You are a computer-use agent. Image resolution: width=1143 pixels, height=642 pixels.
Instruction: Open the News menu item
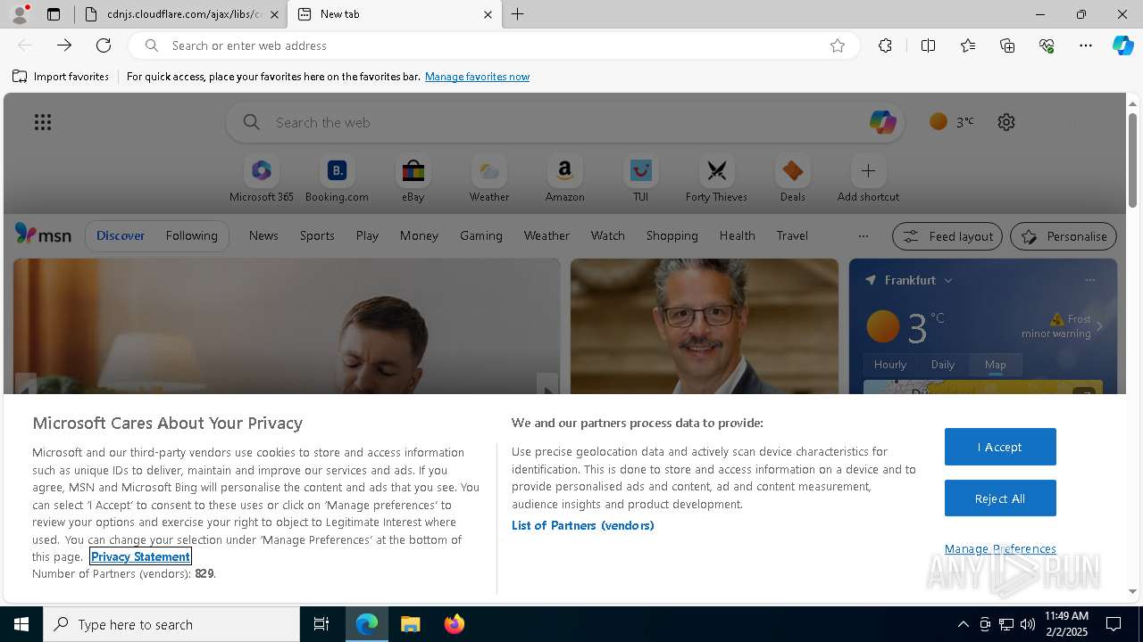tap(263, 235)
